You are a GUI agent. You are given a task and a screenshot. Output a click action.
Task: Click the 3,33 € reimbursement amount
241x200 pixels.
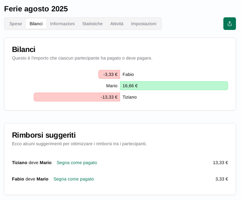coord(221,179)
